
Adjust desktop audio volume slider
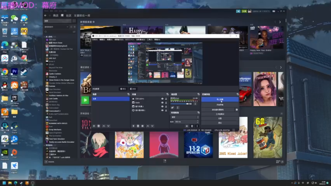[x=180, y=104]
